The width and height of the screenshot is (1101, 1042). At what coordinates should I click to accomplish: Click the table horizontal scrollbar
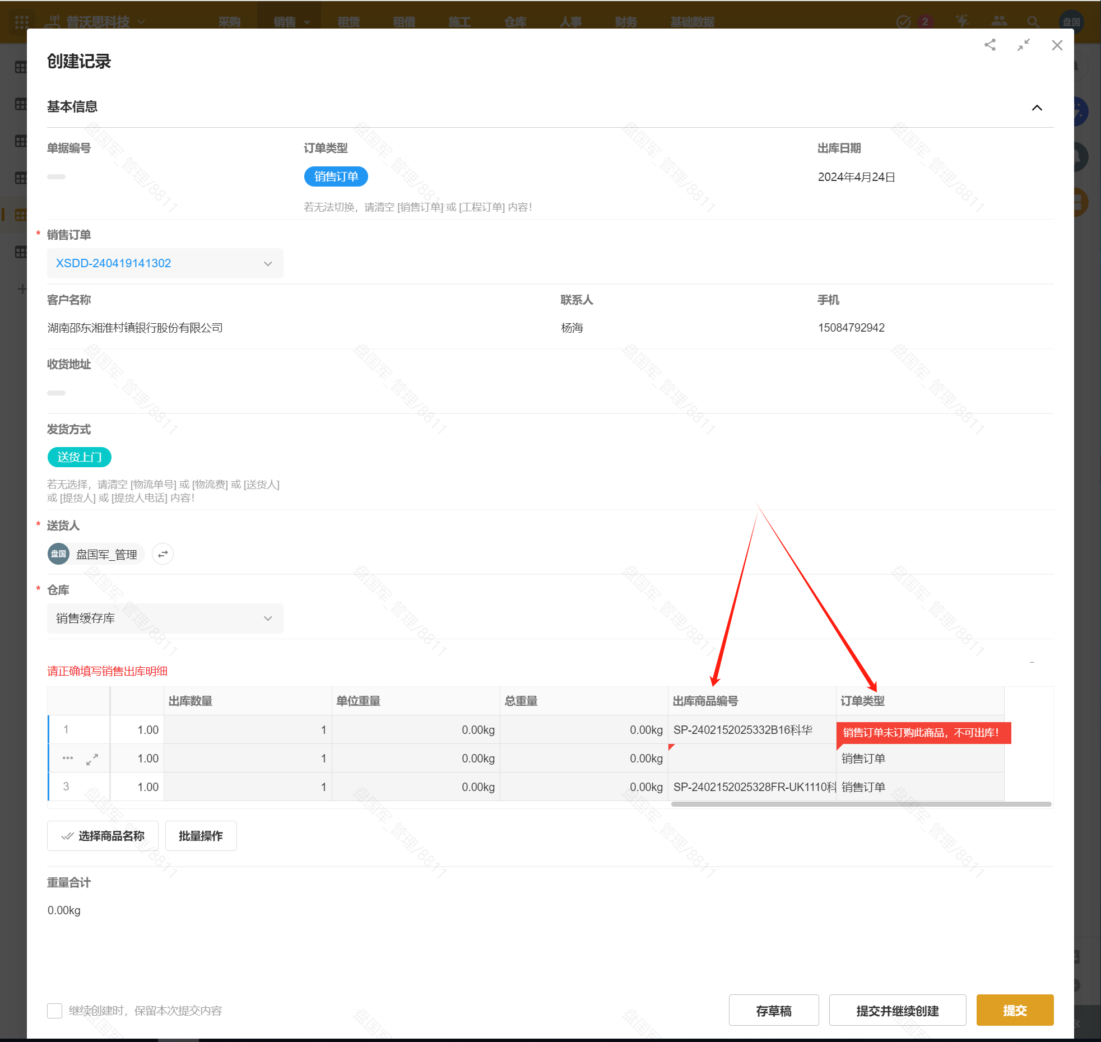pyautogui.click(x=861, y=804)
